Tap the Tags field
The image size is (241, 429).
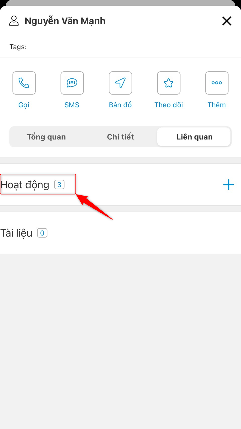pyautogui.click(x=120, y=47)
